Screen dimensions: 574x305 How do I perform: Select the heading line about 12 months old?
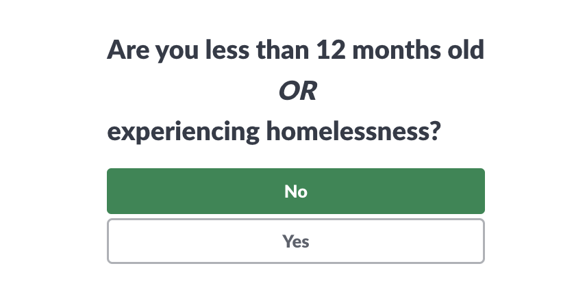tap(295, 50)
